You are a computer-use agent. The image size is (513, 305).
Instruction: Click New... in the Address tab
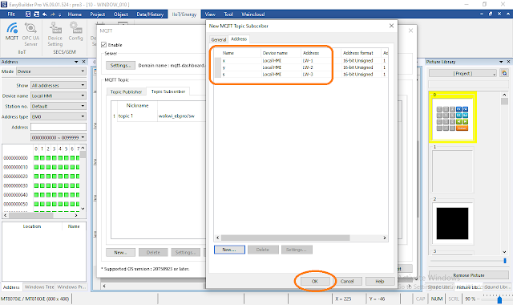(229, 250)
